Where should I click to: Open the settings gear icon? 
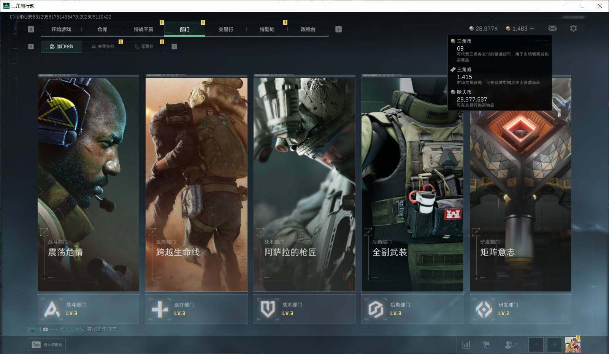pos(573,28)
